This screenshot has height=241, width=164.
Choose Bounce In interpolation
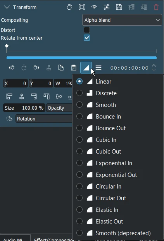118,117
